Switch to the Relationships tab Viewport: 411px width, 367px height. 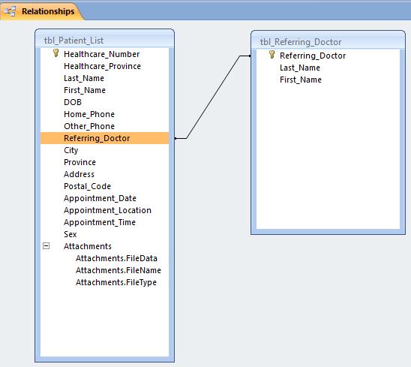click(42, 11)
